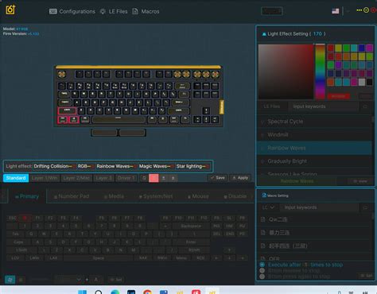Switch to the Primary tab

coord(27,196)
